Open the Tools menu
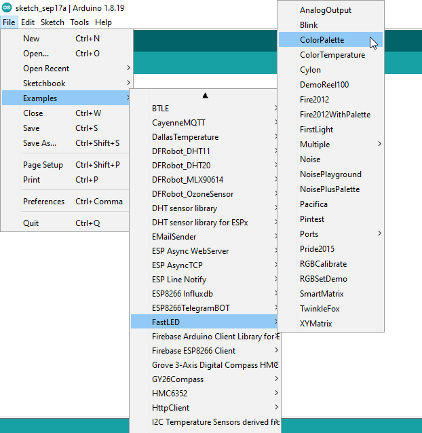The image size is (422, 433). click(79, 22)
